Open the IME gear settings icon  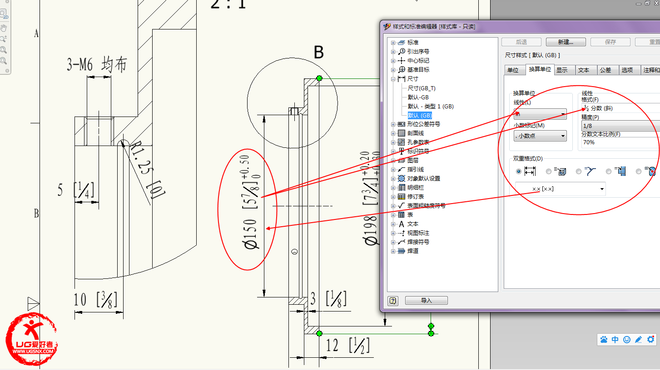(x=651, y=339)
